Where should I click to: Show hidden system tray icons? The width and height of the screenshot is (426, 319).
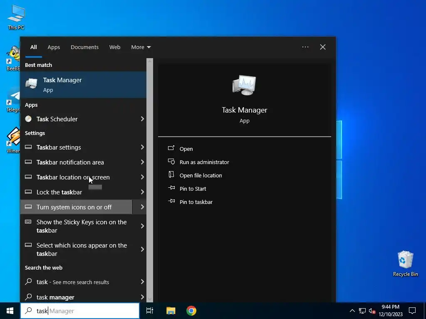(352, 311)
